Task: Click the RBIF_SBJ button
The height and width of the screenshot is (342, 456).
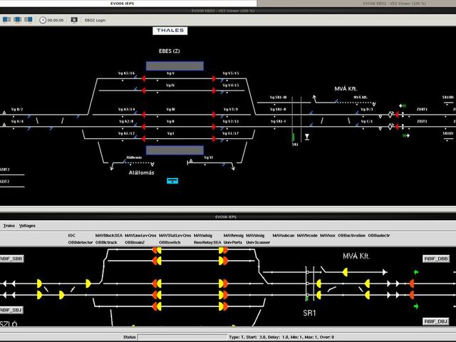Action: 11,310
